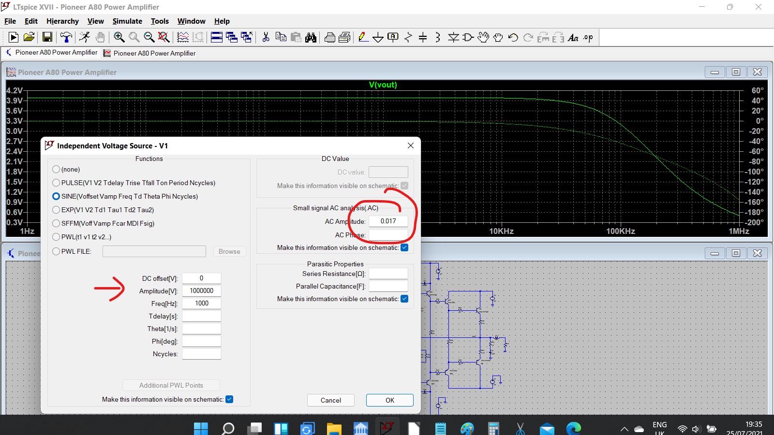Click the OK button

coord(390,400)
